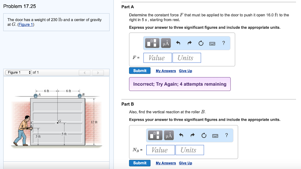Submit the Part B answer
Screen dimensions: 301x169
140,163
